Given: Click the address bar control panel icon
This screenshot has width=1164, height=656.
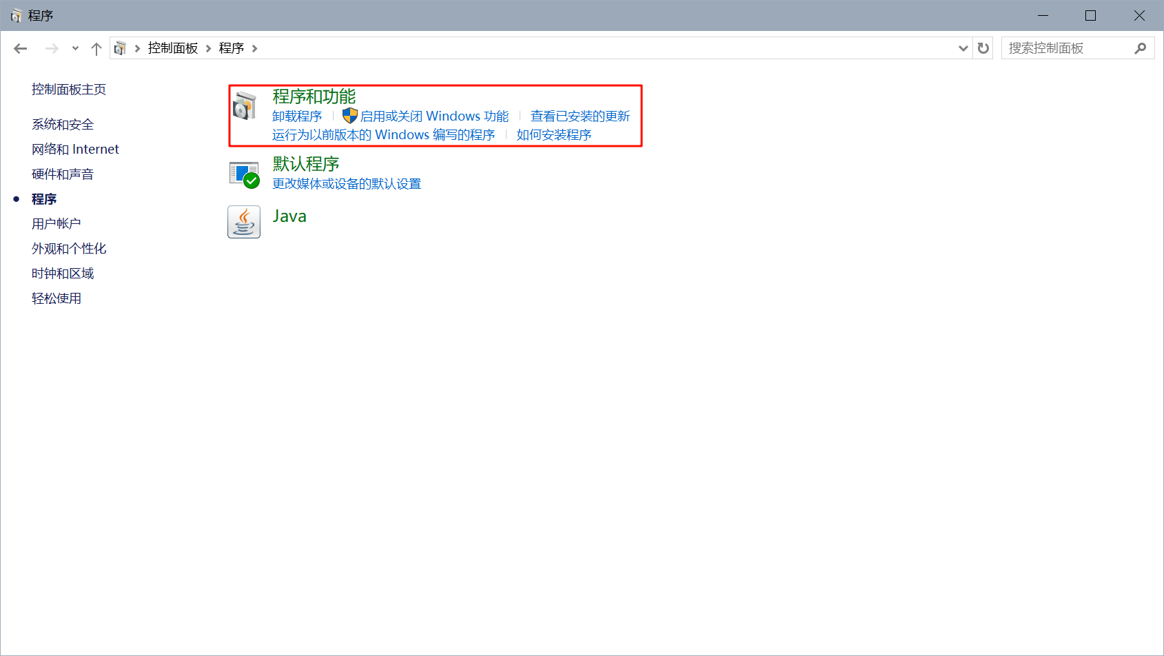Looking at the screenshot, I should 120,48.
